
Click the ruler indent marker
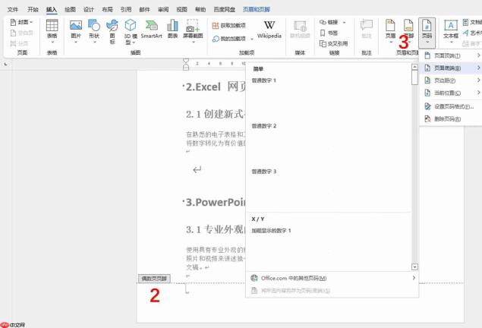click(186, 65)
